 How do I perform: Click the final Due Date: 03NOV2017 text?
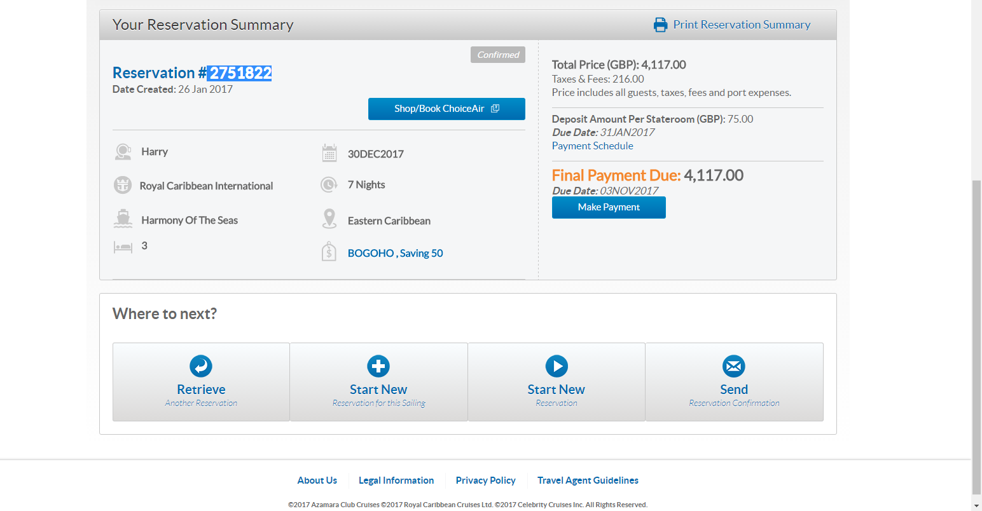click(605, 191)
